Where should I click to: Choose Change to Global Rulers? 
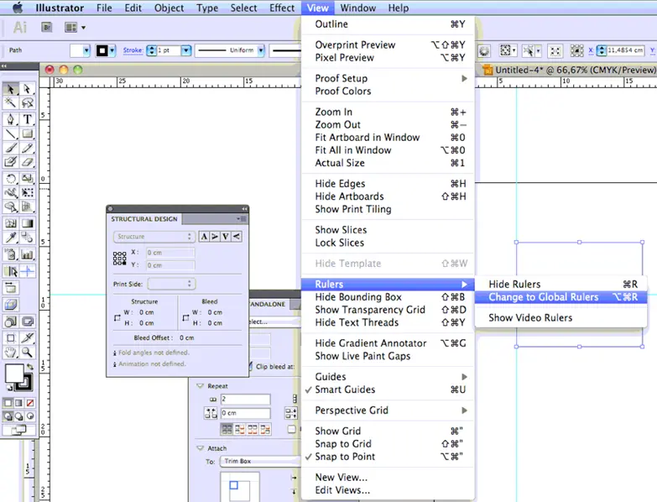pos(561,297)
